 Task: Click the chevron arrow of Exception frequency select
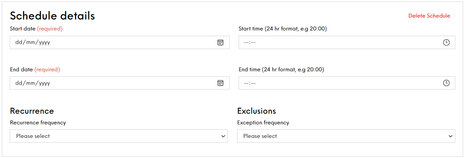pos(450,136)
